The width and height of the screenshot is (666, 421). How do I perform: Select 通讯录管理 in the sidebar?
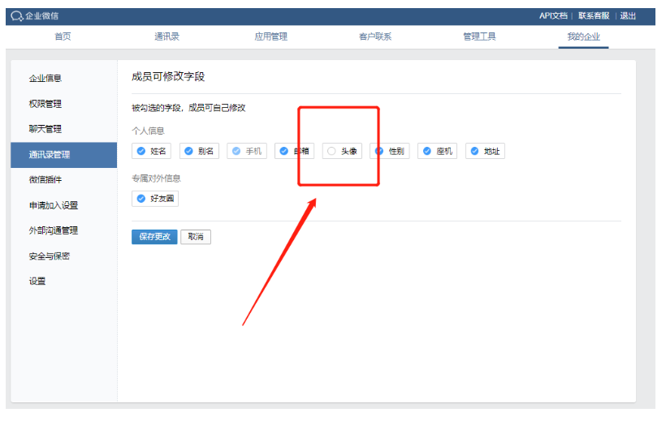[63, 155]
